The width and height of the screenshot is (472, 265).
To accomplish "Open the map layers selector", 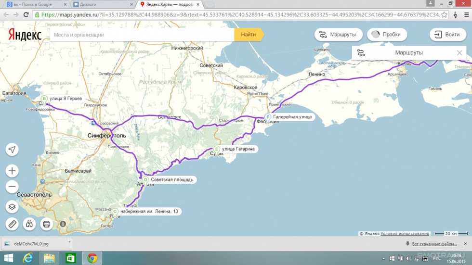I will (x=12, y=207).
